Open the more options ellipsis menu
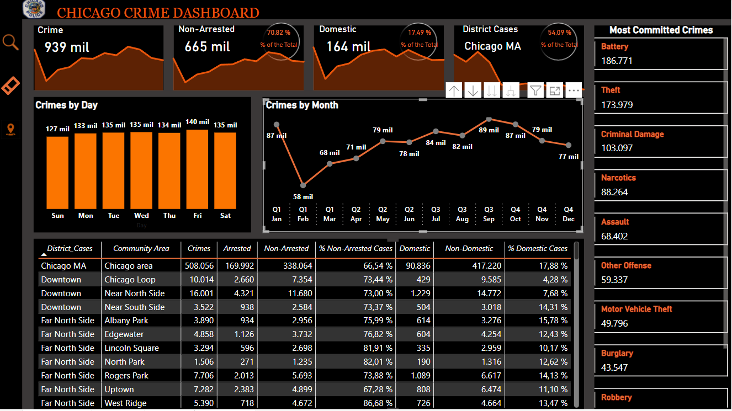The height and width of the screenshot is (411, 732). click(x=574, y=90)
